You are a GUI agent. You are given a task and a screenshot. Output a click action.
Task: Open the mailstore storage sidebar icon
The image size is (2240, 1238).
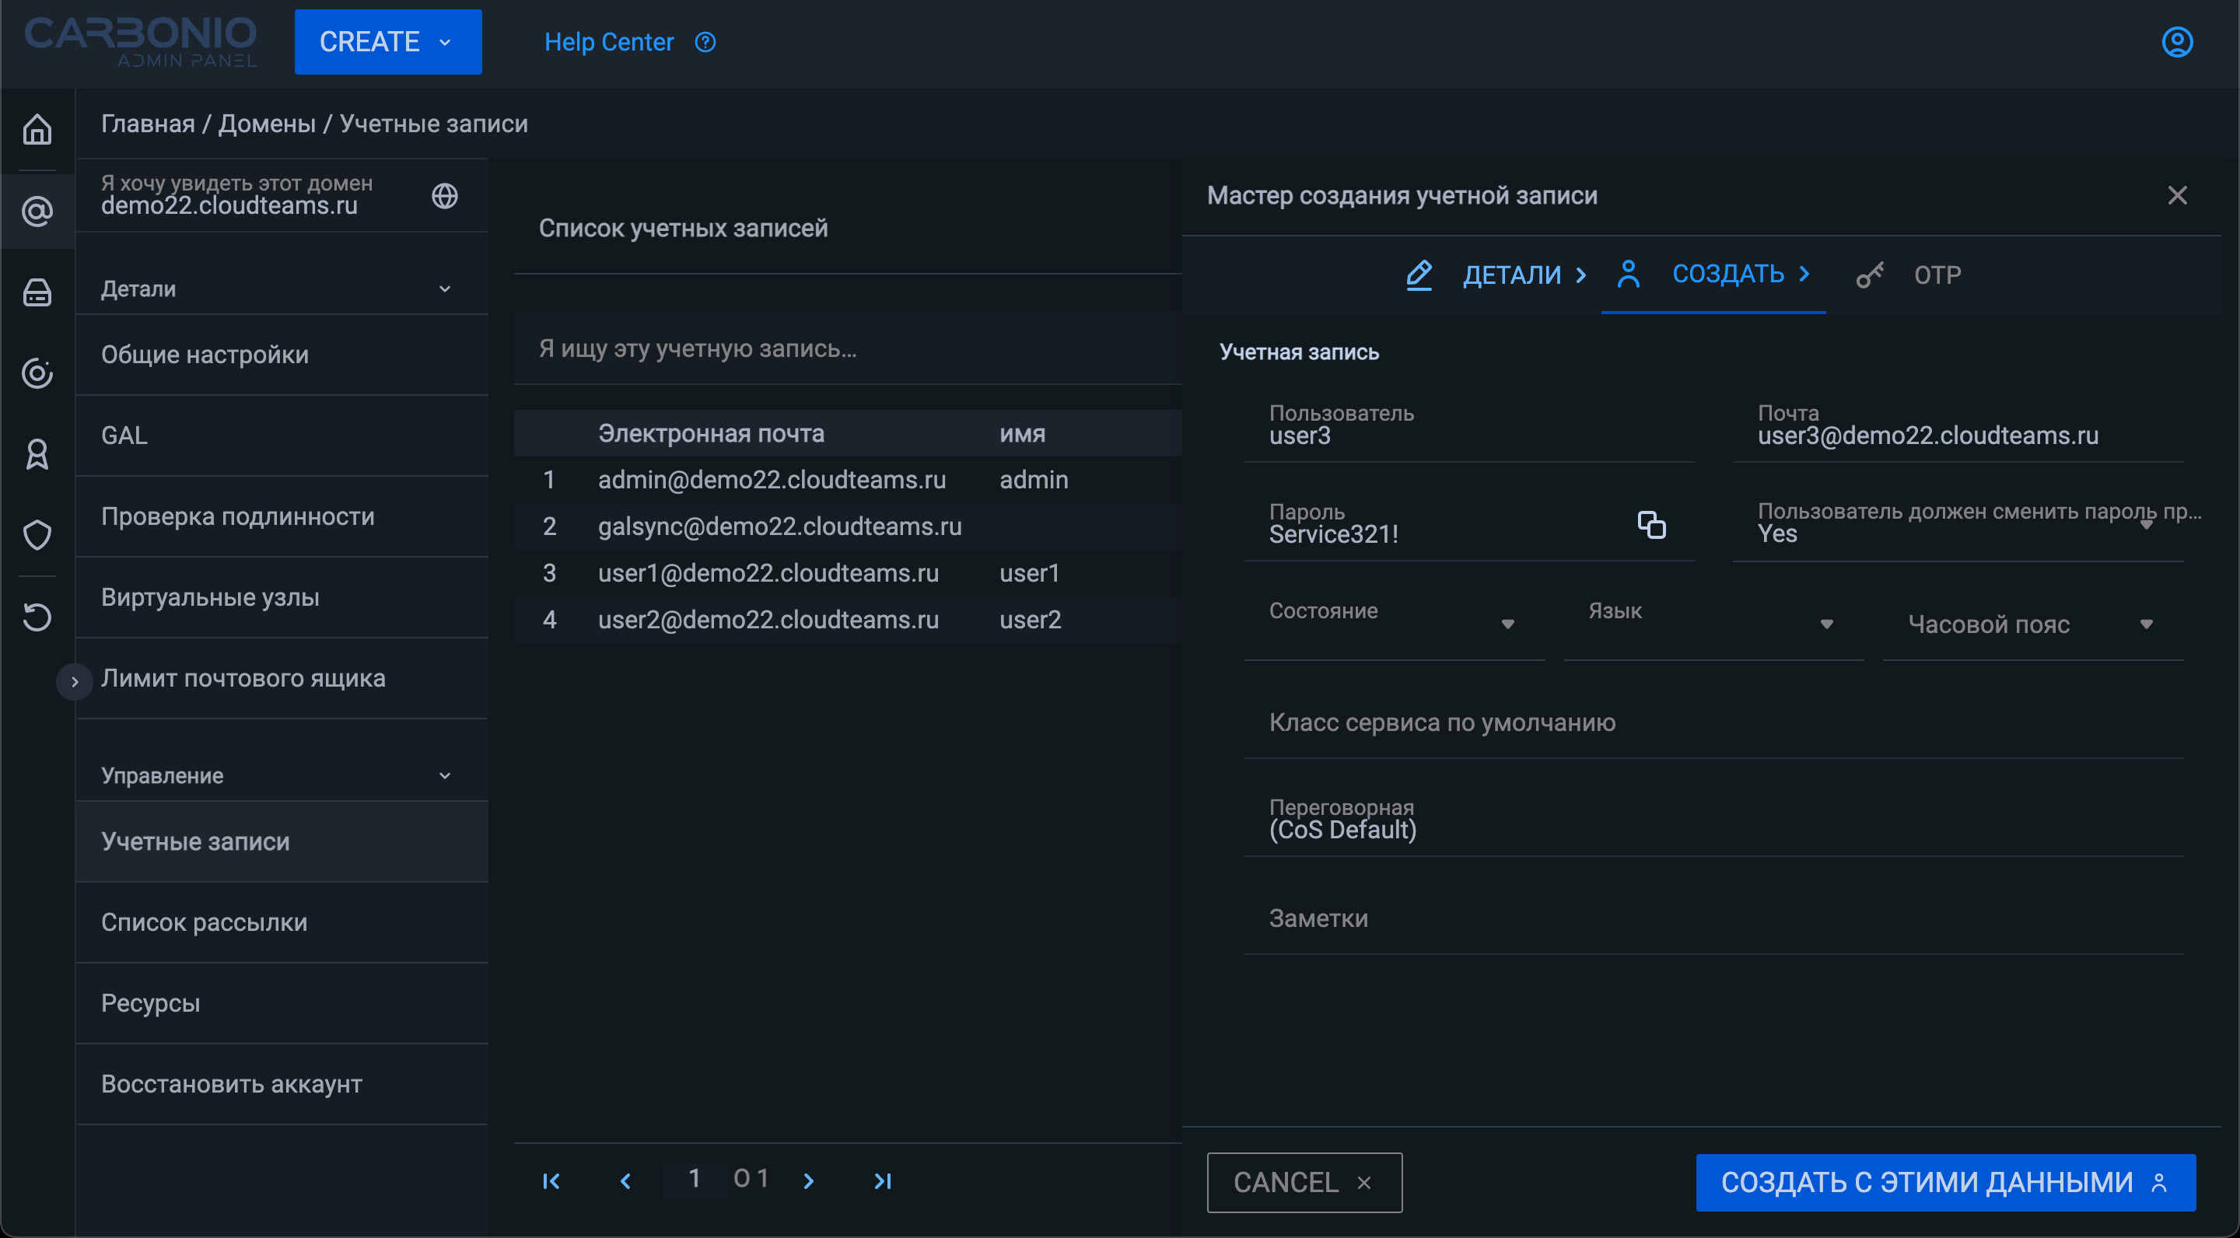pyautogui.click(x=37, y=293)
